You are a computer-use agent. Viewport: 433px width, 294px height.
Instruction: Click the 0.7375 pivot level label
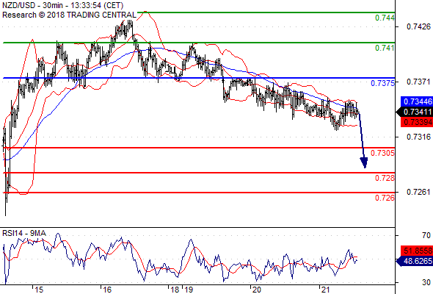tap(382, 83)
